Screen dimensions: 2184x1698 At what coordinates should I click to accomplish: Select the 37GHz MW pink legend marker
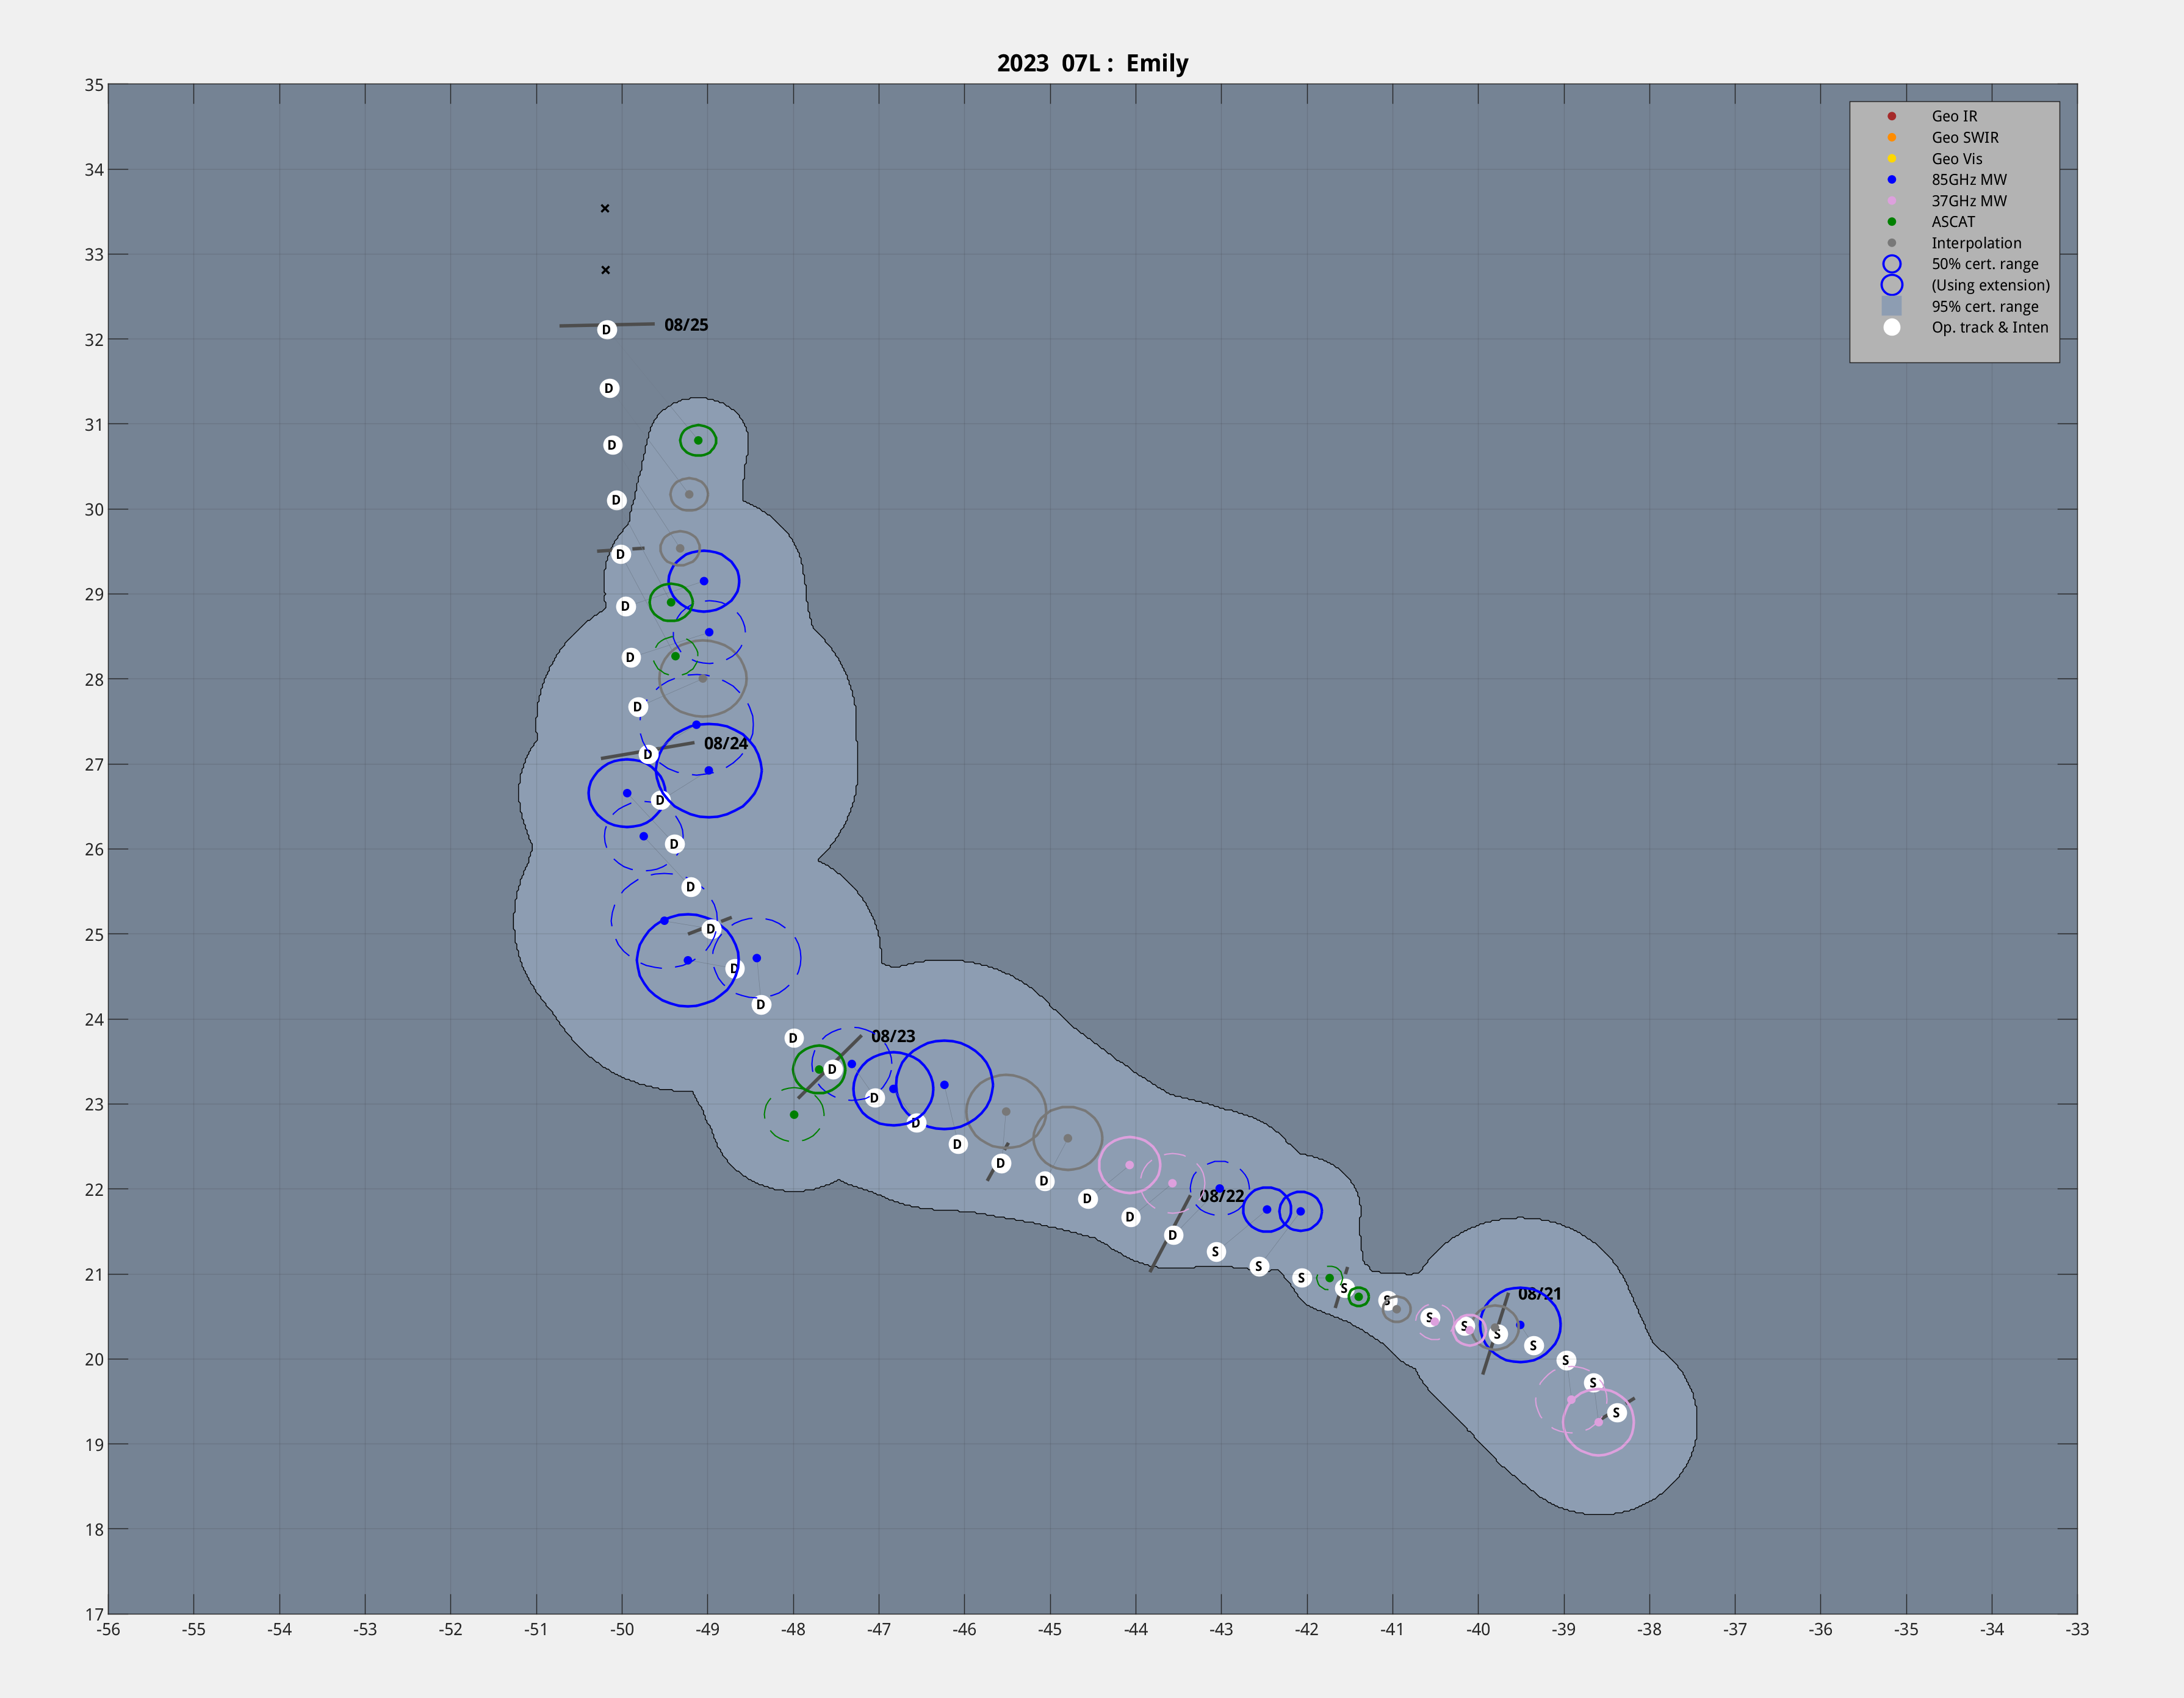click(x=1891, y=200)
